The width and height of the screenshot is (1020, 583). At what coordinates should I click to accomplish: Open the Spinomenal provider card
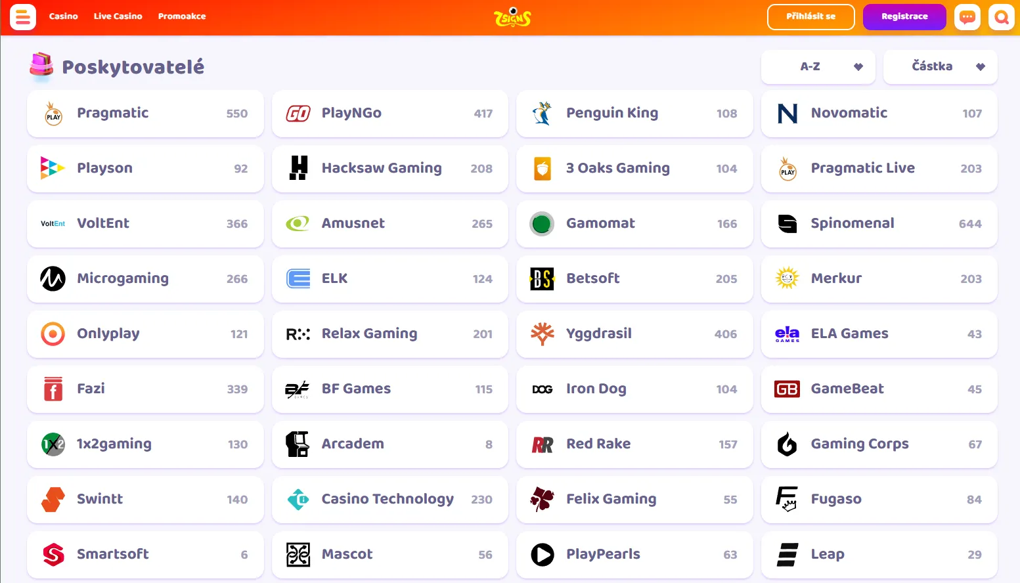879,223
